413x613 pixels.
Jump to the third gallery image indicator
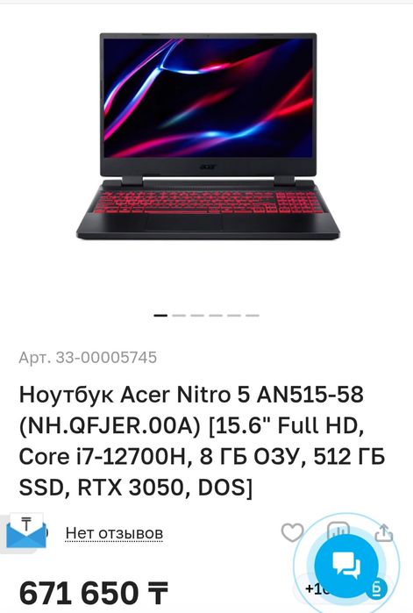(x=197, y=315)
